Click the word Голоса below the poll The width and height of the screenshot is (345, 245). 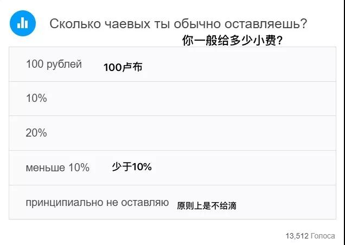(x=323, y=236)
